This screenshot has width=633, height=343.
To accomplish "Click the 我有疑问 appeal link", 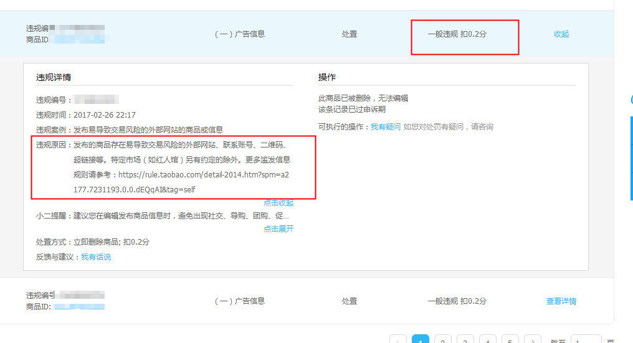I will [386, 126].
